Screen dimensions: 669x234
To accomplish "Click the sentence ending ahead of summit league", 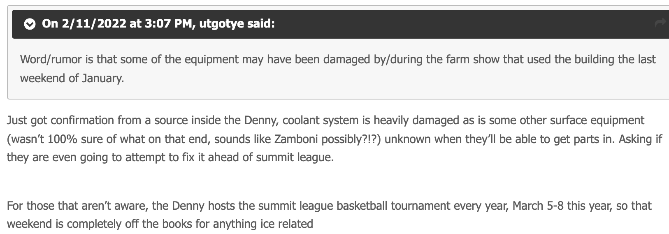I will tap(170, 158).
